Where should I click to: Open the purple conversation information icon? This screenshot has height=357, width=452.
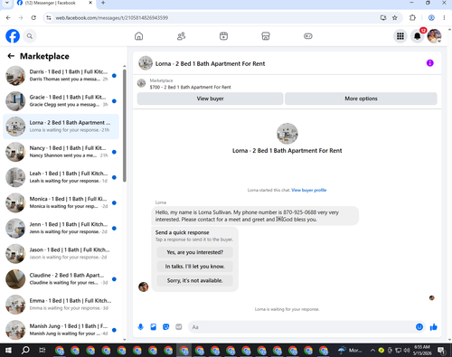pyautogui.click(x=430, y=63)
